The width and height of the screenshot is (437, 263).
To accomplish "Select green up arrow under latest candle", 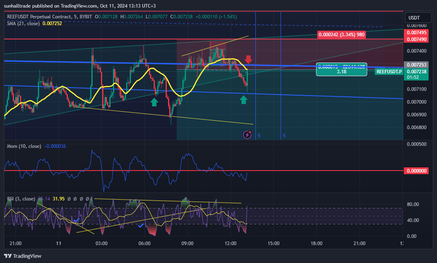I will click(243, 100).
